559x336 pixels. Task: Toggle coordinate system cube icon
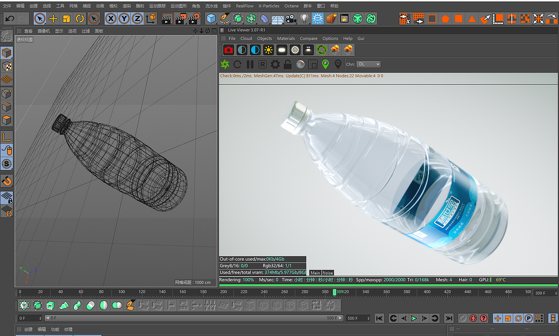151,18
